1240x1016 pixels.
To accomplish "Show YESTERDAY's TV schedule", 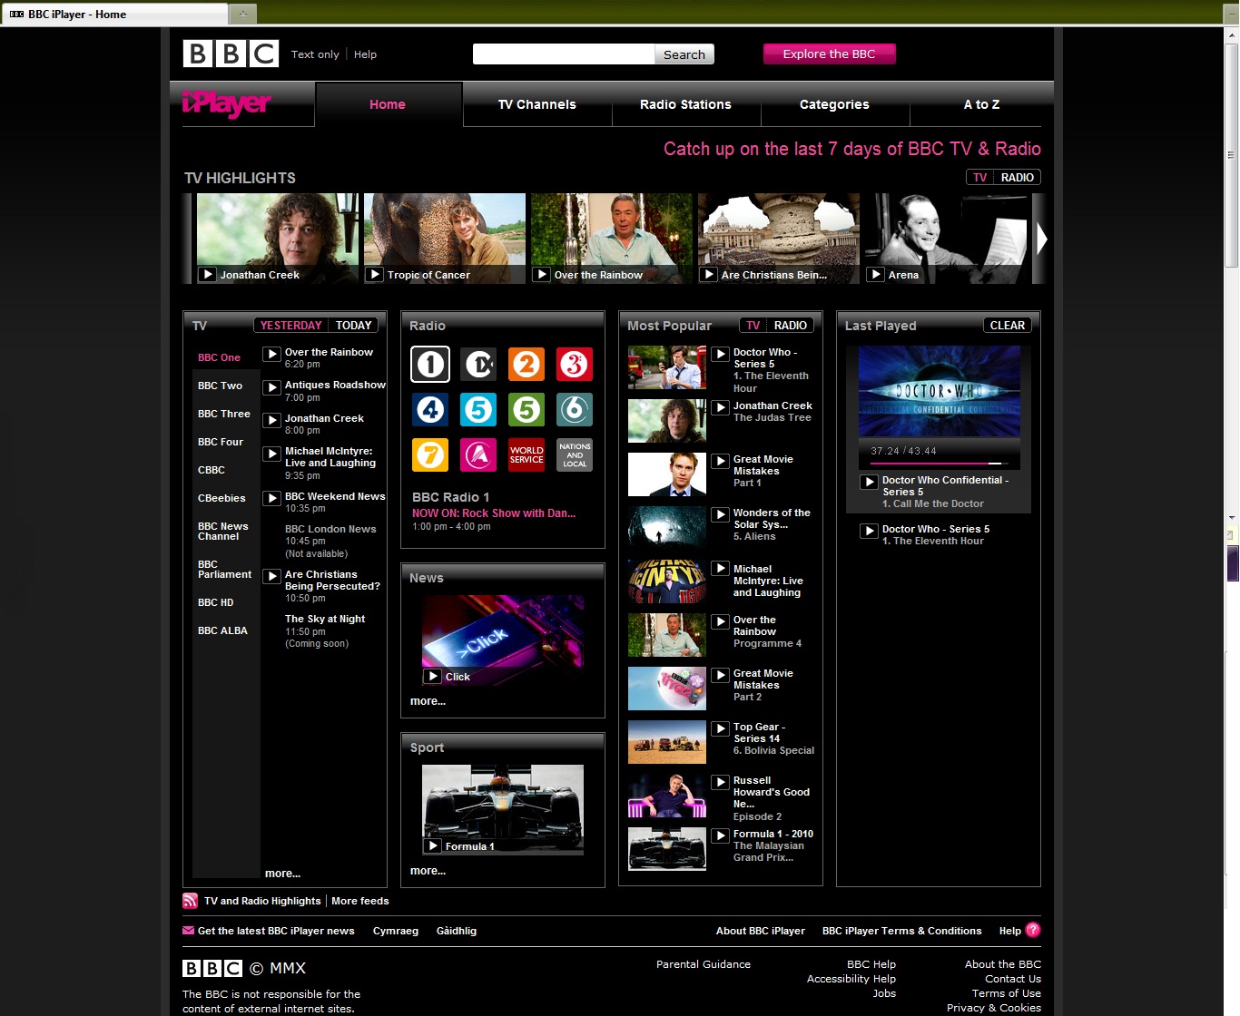I will click(x=290, y=326).
